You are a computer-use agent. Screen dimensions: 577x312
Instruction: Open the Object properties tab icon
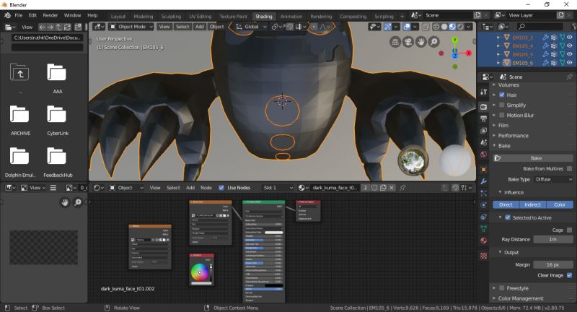[x=483, y=170]
